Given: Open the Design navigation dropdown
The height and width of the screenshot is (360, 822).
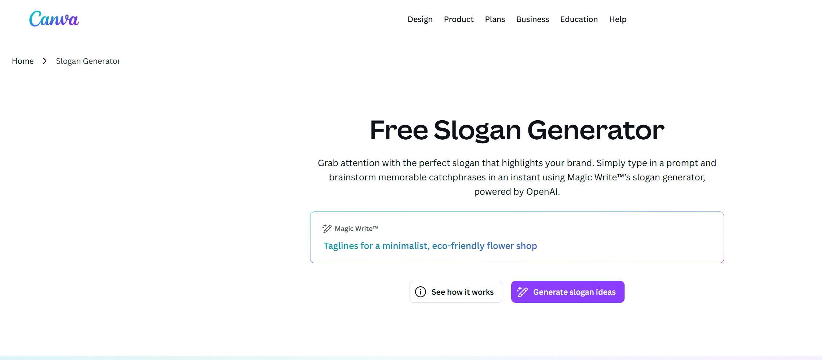Looking at the screenshot, I should click(420, 19).
